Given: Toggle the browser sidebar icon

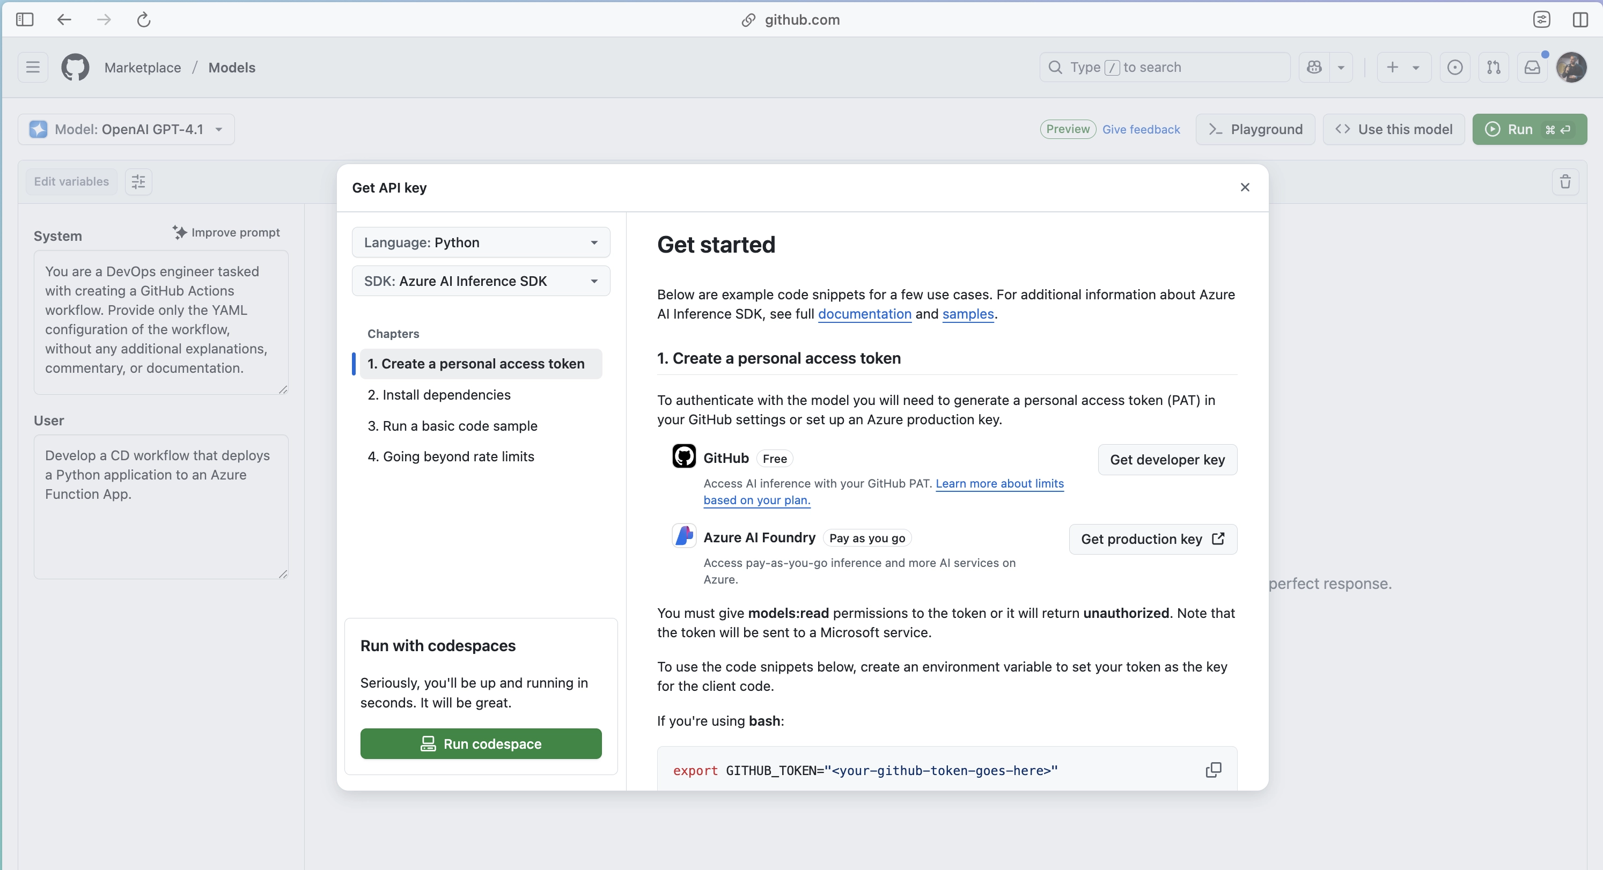Looking at the screenshot, I should [x=25, y=20].
